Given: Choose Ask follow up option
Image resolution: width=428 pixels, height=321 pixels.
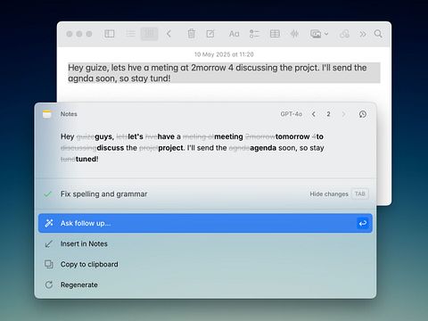Looking at the screenshot, I should point(205,223).
